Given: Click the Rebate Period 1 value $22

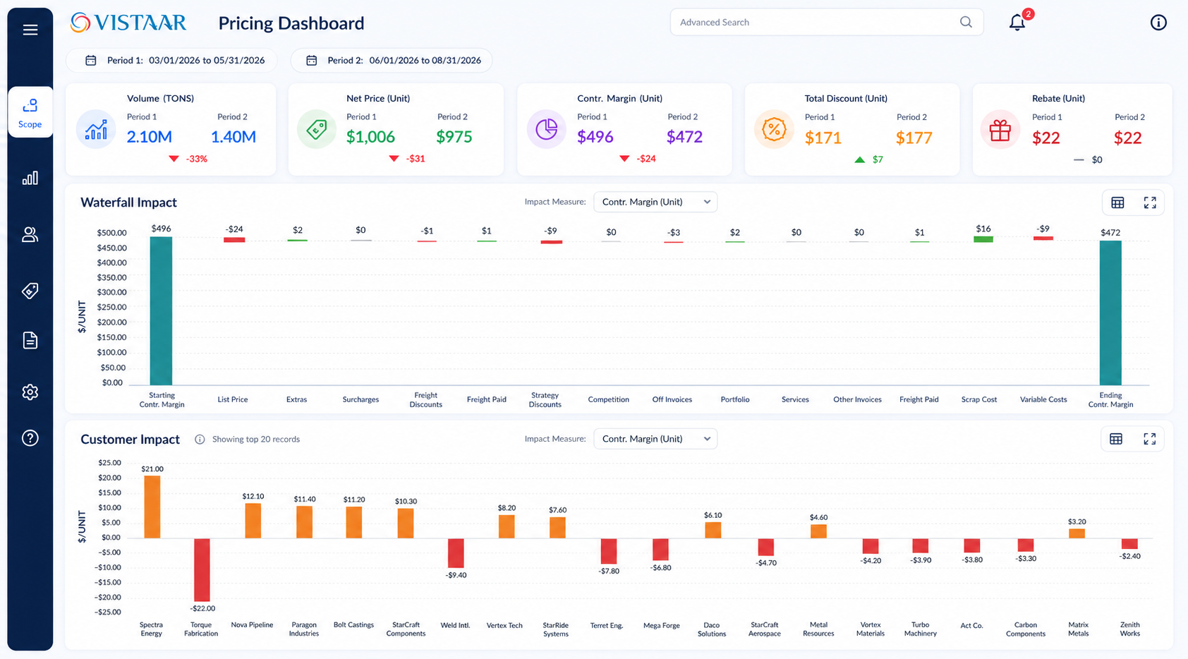Looking at the screenshot, I should click(1045, 138).
